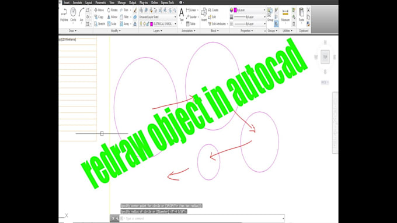Switch to the Annotate ribbon tab
The width and height of the screenshot is (397, 223).
click(77, 2)
